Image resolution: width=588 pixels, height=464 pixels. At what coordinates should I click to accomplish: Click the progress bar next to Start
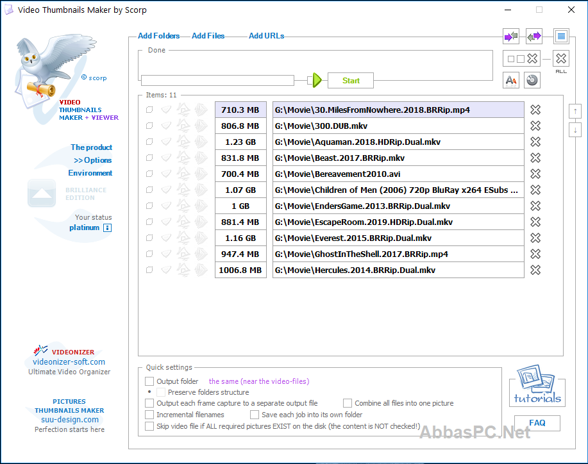click(217, 80)
